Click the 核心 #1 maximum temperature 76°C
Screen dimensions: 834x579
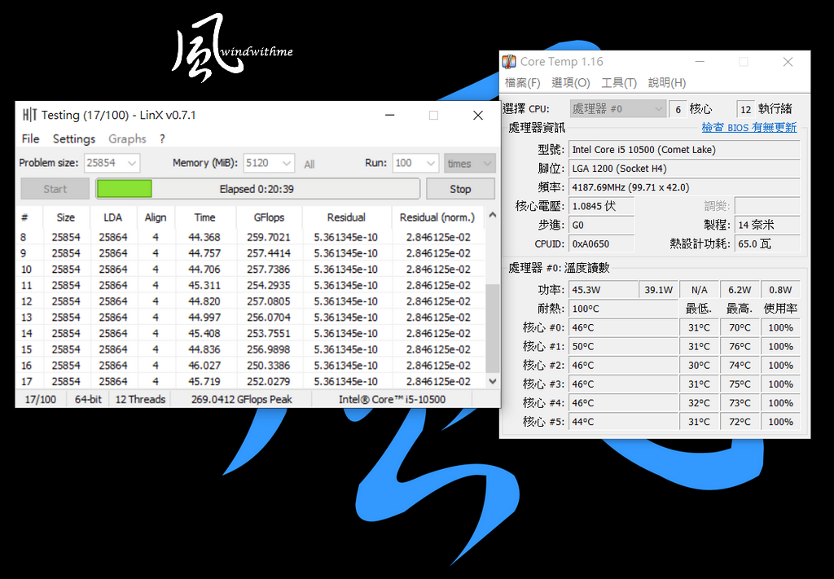tap(740, 347)
